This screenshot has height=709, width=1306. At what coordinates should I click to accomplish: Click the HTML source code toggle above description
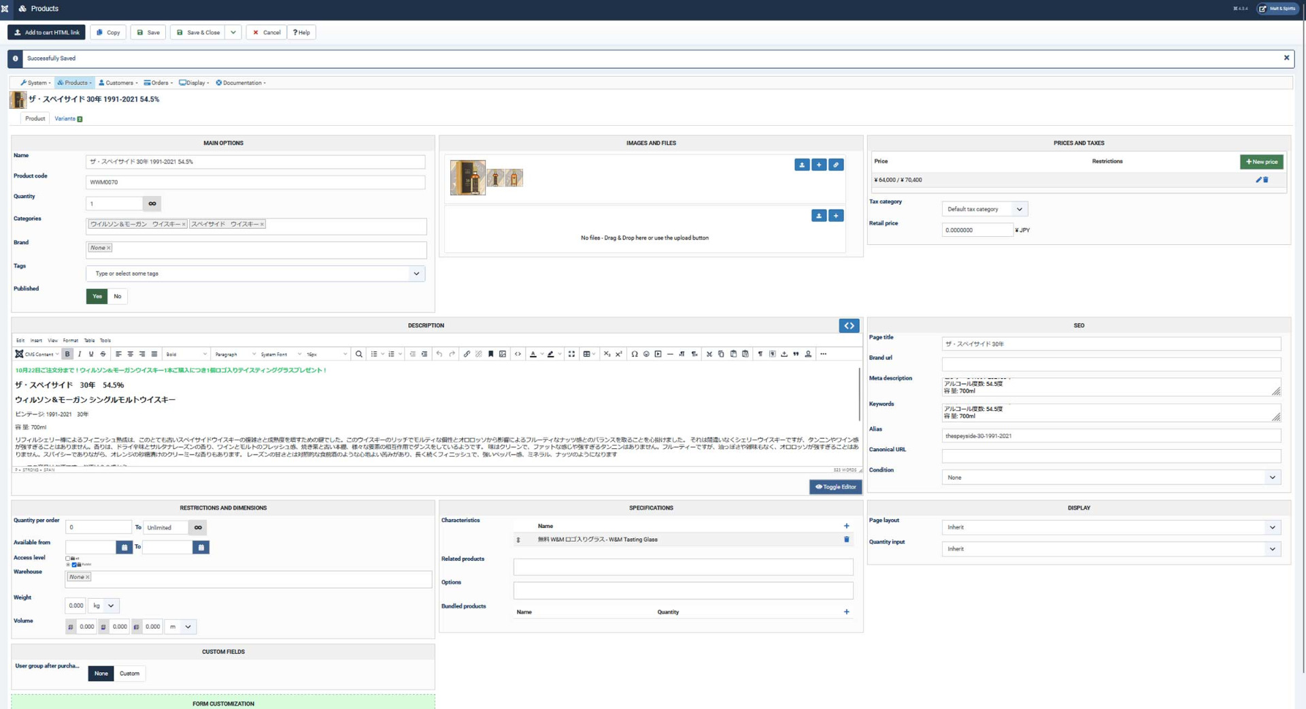click(x=849, y=326)
